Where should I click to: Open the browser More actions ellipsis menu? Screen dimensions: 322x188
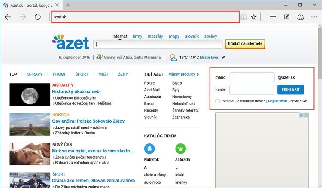click(x=314, y=17)
